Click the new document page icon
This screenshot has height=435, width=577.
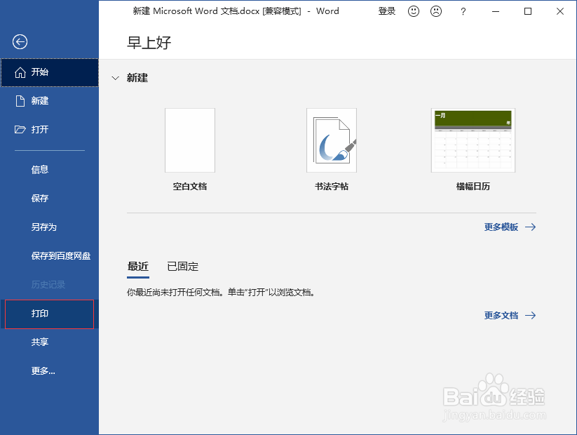20,101
